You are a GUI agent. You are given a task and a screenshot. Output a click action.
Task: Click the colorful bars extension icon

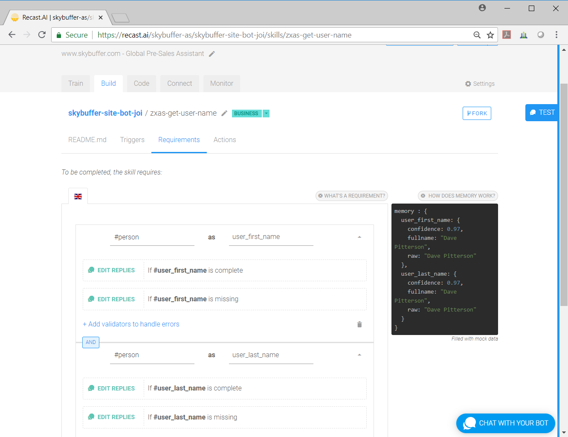524,35
